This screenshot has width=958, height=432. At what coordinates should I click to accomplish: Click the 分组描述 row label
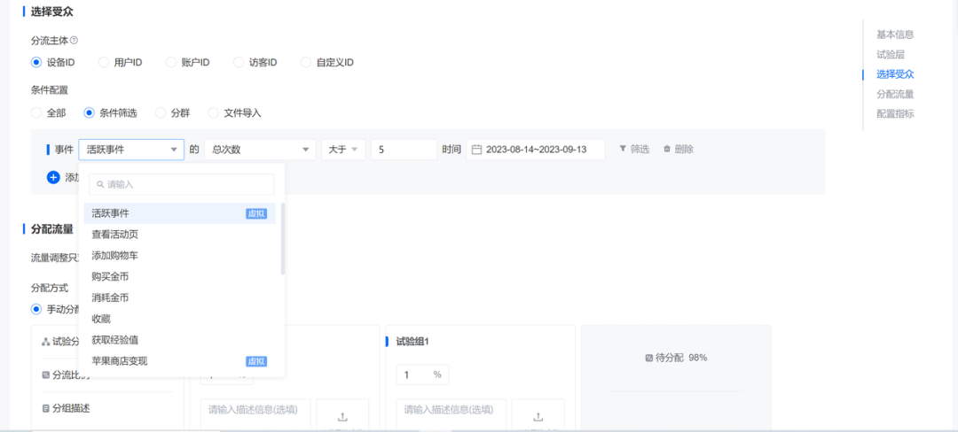click(71, 407)
